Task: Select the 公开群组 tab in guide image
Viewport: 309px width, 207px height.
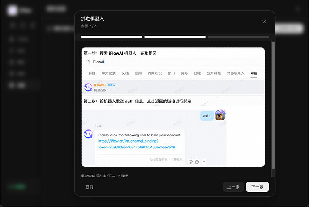Action: click(214, 73)
